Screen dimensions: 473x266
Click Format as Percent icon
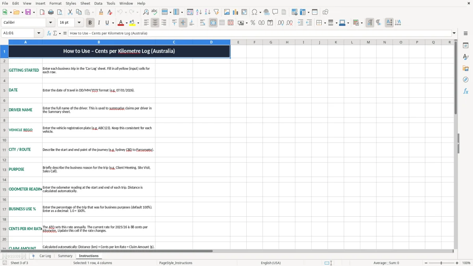(253, 23)
